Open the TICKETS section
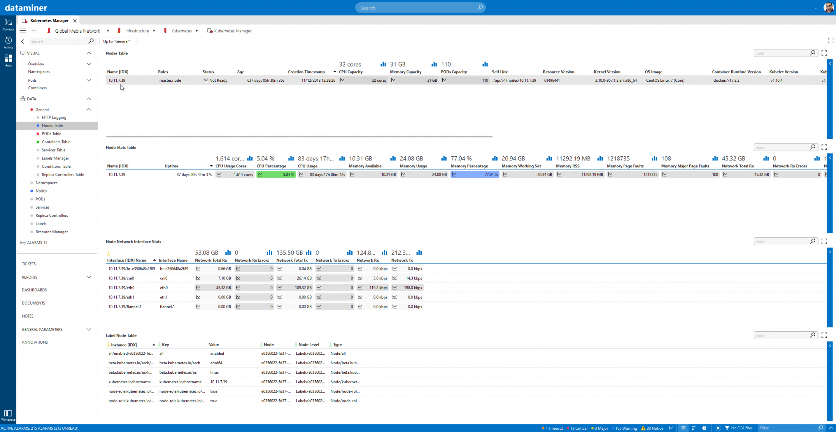836x432 pixels. point(29,264)
